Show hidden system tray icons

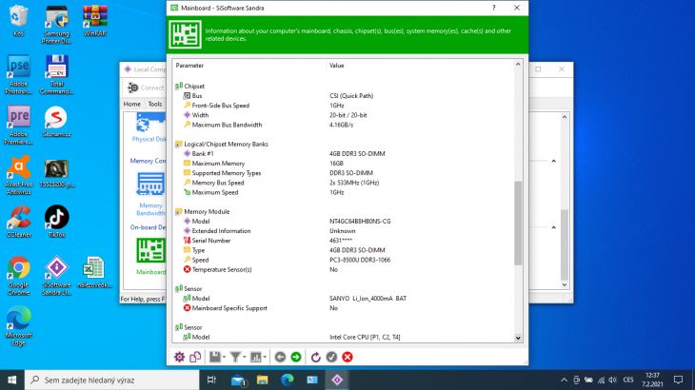564,380
